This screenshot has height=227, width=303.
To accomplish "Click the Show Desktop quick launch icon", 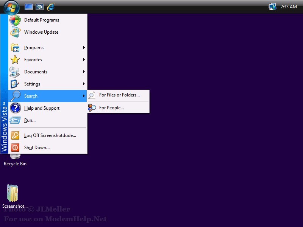I will (x=28, y=7).
